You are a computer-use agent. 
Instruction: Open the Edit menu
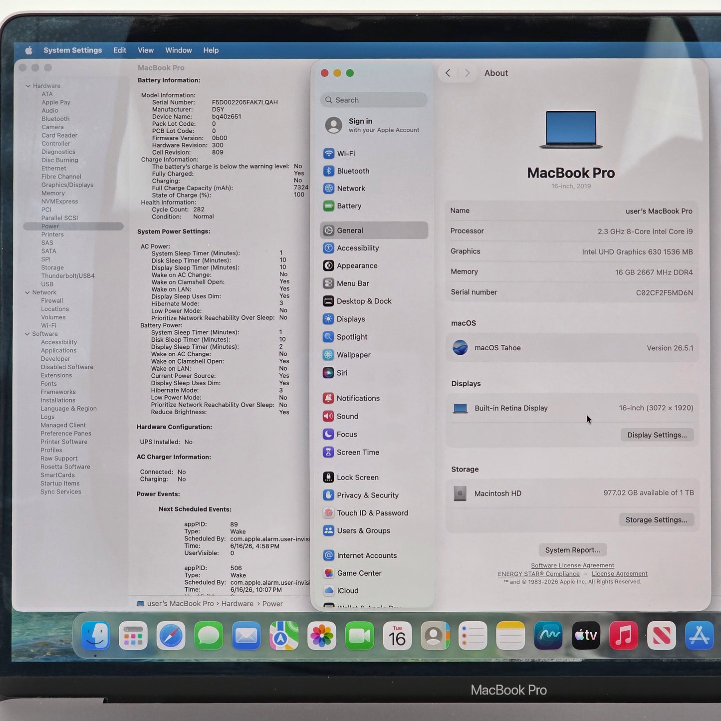point(120,50)
